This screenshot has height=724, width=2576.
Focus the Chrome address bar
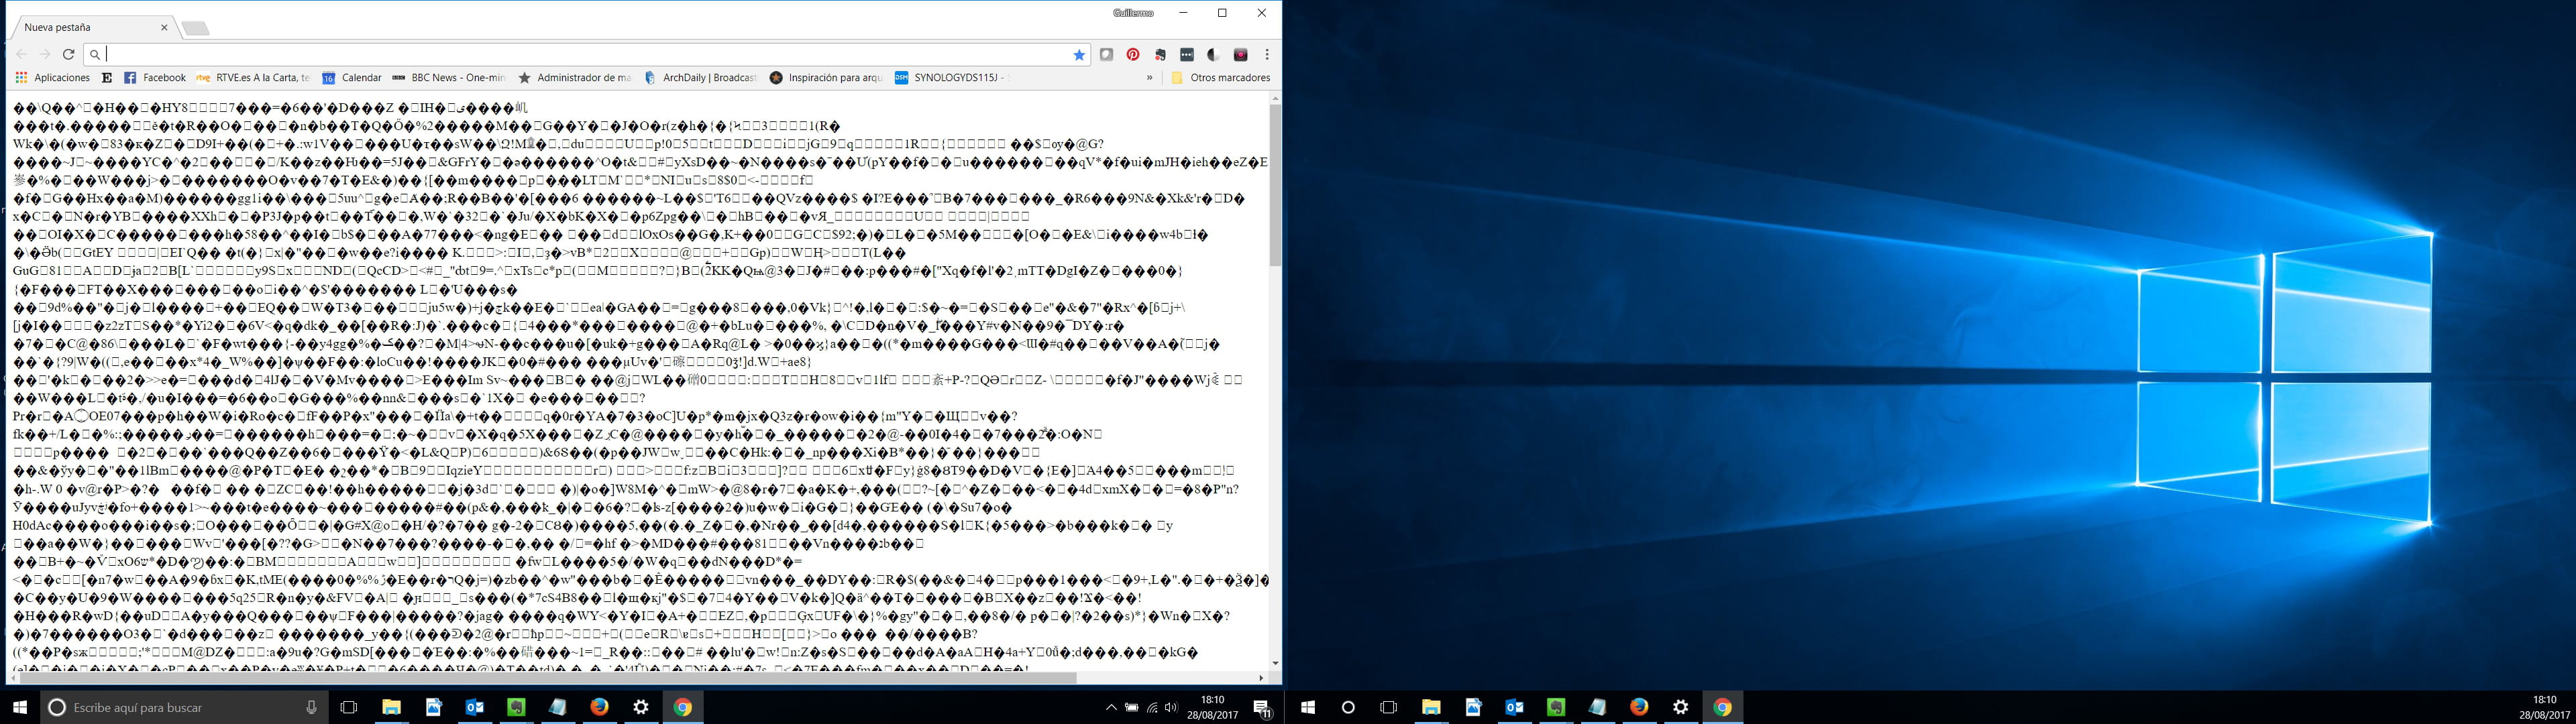tap(587, 55)
